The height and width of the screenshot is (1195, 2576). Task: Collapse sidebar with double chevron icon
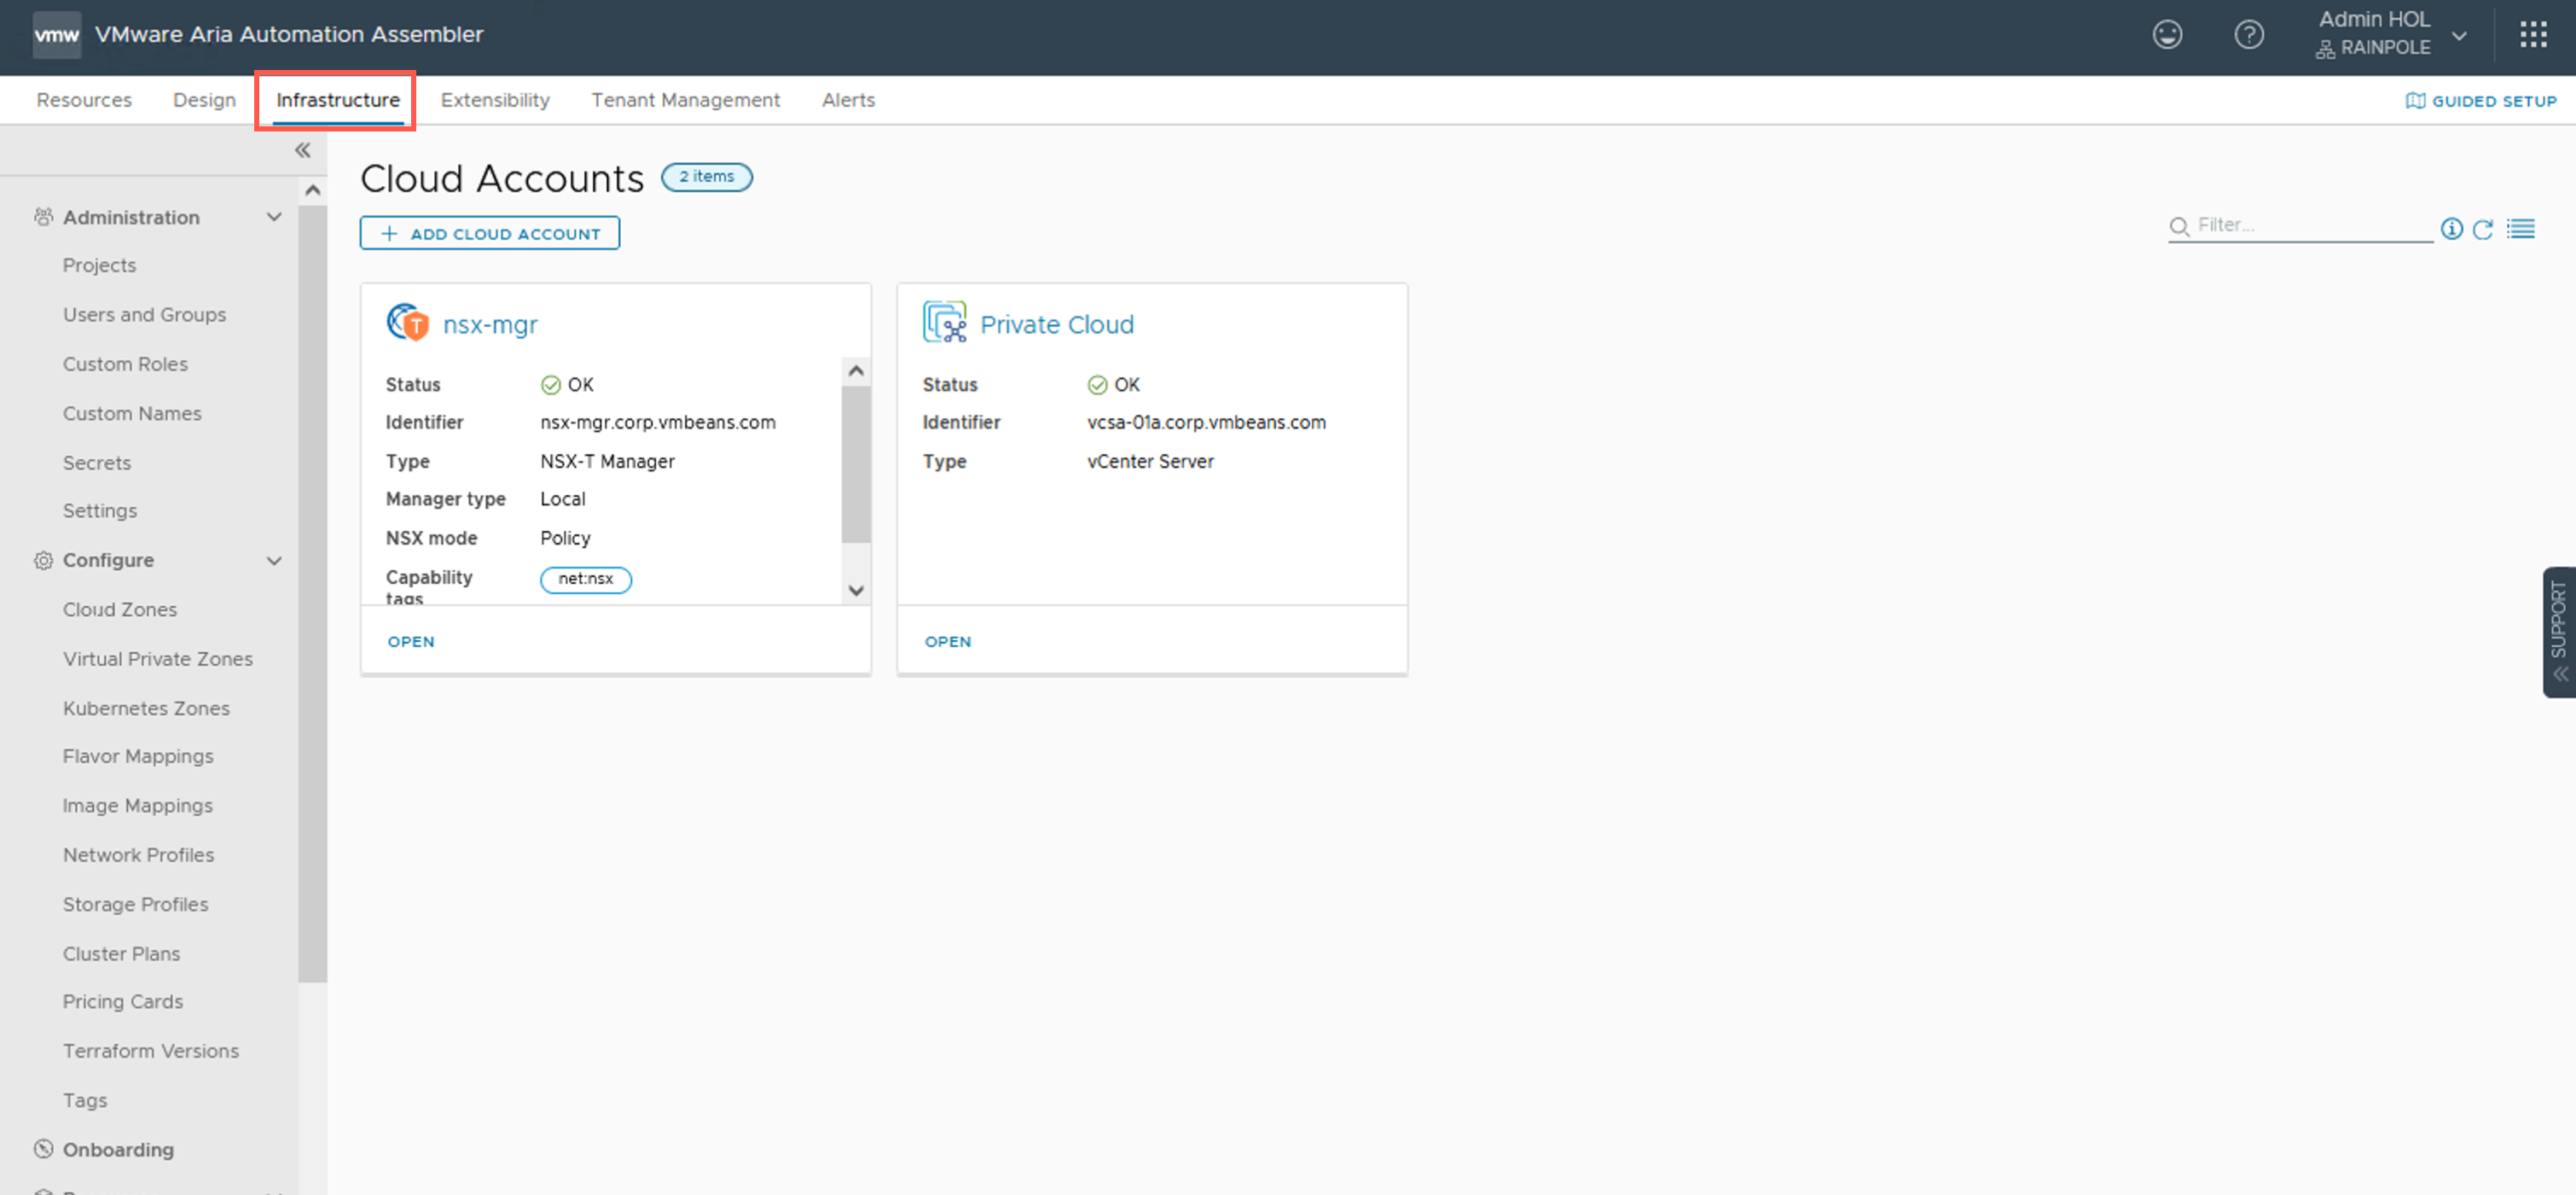[x=302, y=151]
